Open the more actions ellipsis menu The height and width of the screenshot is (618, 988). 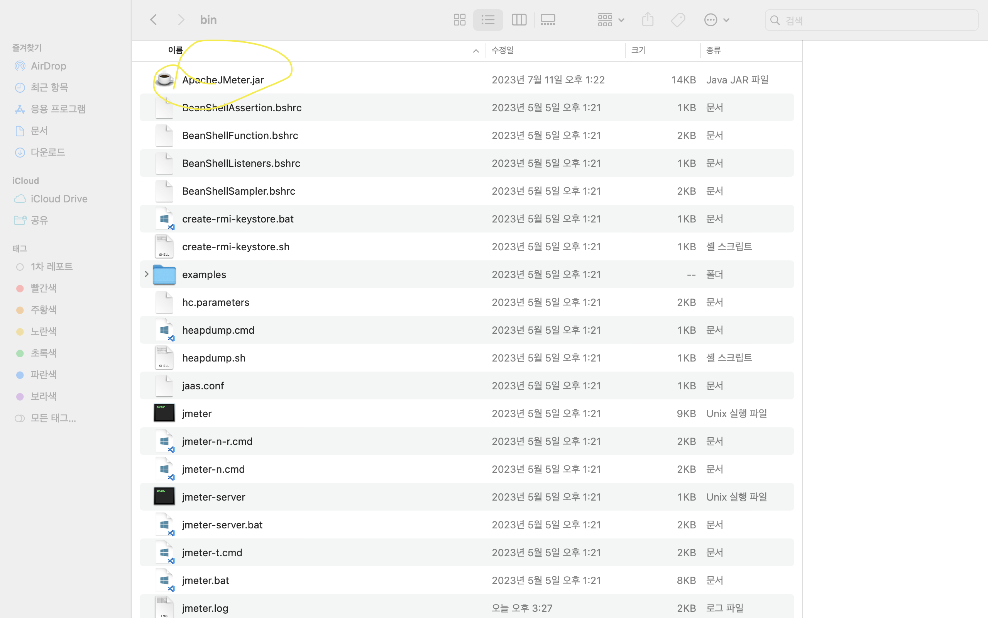[717, 20]
